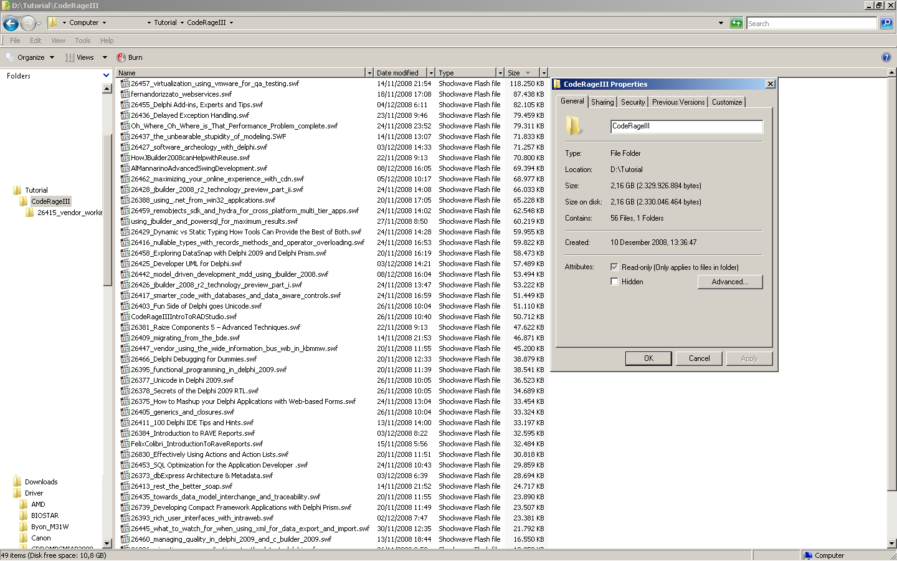897x561 pixels.
Task: Switch to the Sharing tab
Action: coord(602,102)
